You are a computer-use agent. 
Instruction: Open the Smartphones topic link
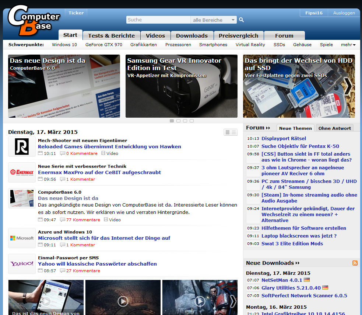click(x=213, y=45)
